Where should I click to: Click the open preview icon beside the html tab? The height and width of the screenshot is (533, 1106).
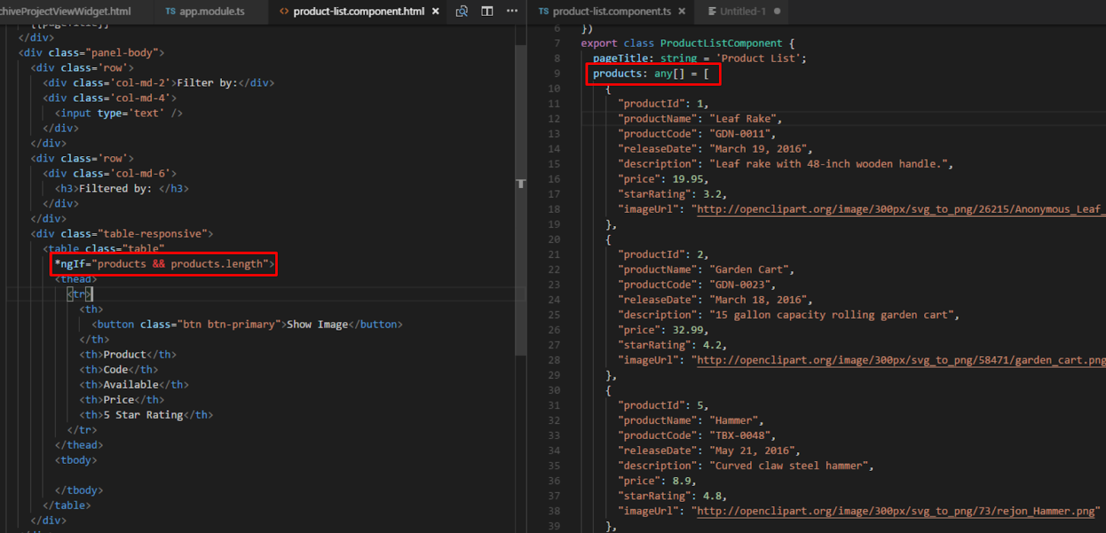pyautogui.click(x=462, y=11)
